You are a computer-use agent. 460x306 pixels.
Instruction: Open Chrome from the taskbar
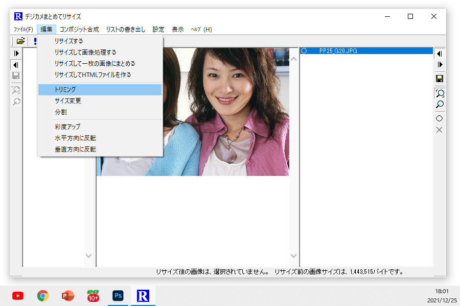pyautogui.click(x=43, y=296)
